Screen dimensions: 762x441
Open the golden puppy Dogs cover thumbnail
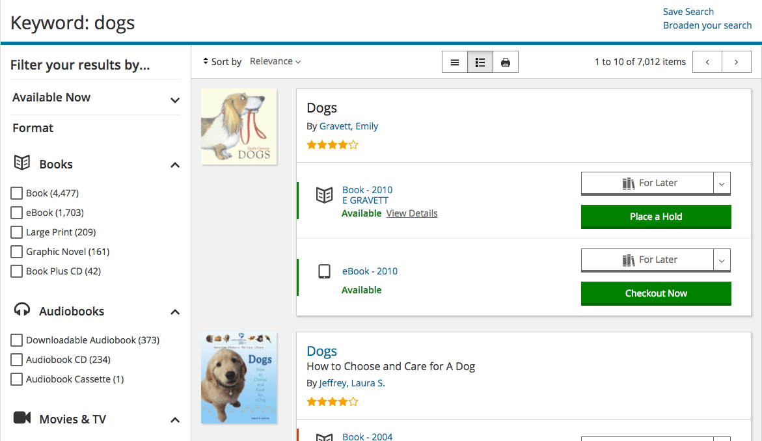click(239, 378)
